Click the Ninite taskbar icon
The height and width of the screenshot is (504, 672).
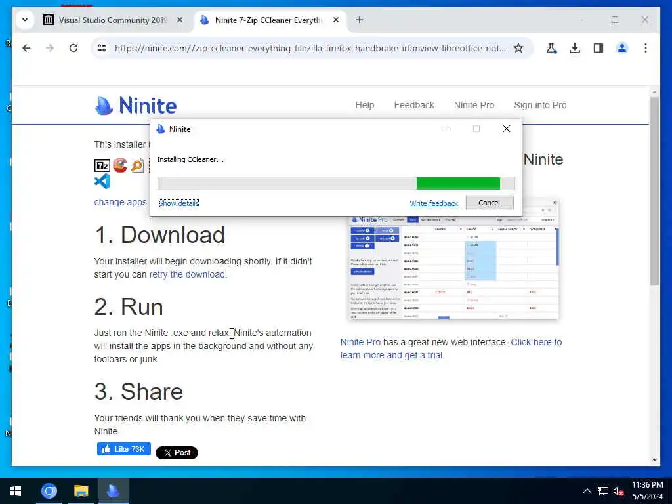(113, 491)
